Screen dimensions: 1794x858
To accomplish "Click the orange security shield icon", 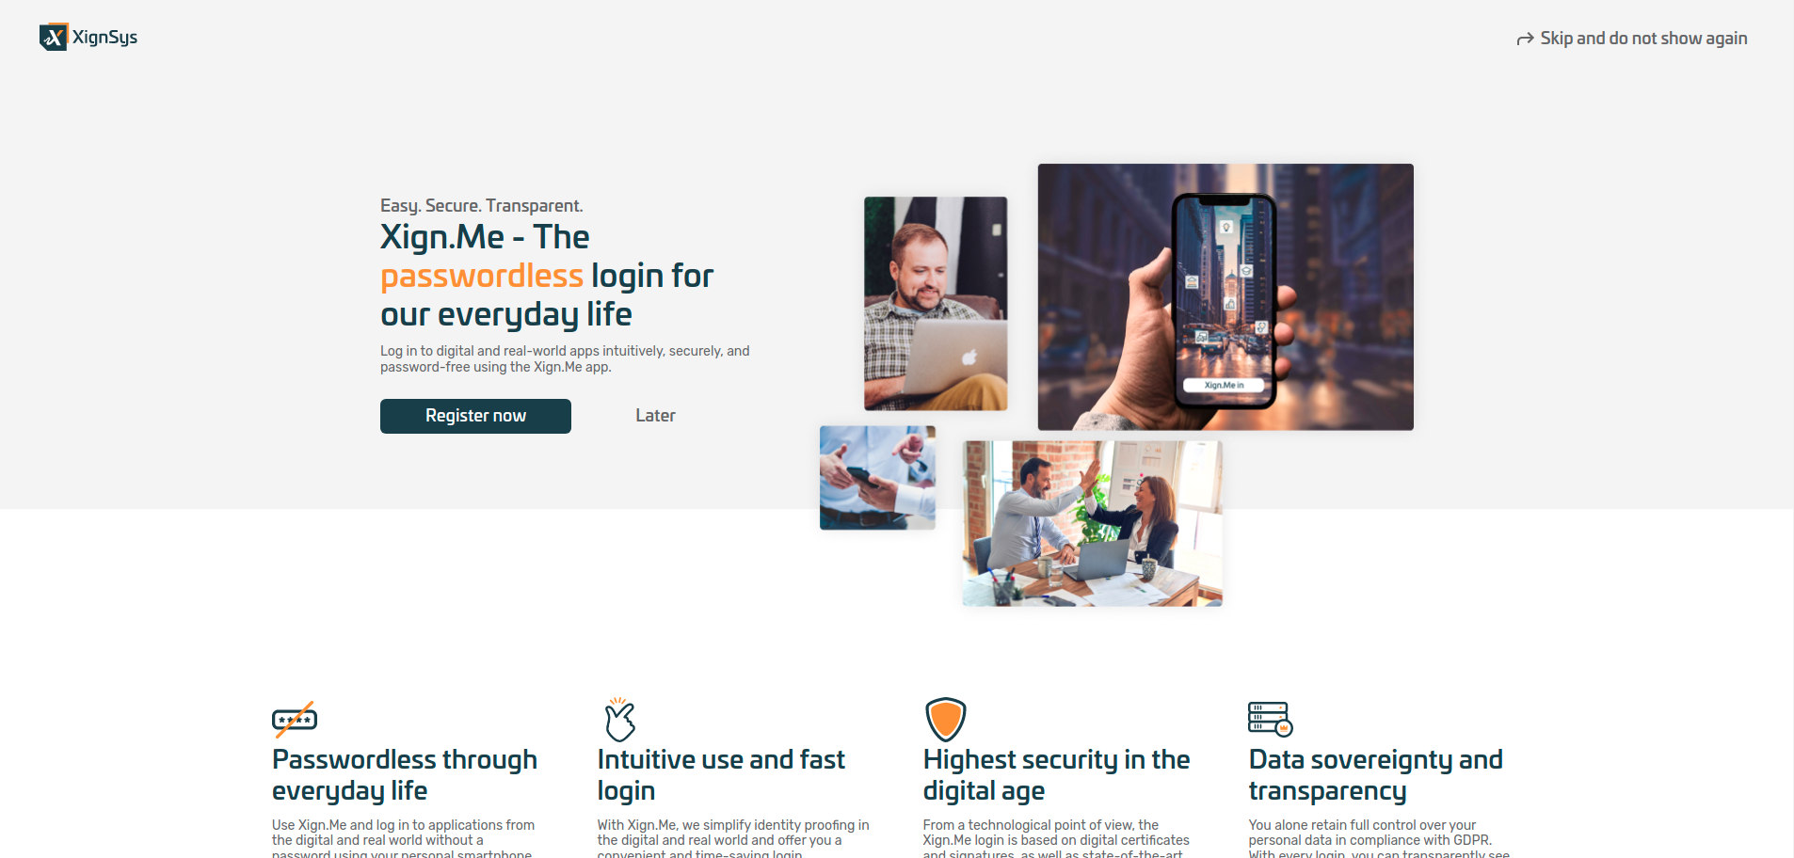I will coord(945,720).
